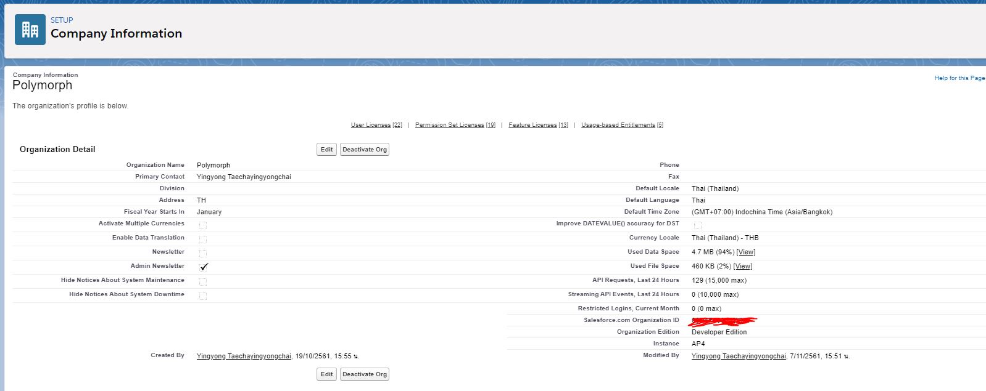
Task: Click the top Deactivate Org button
Action: (365, 150)
